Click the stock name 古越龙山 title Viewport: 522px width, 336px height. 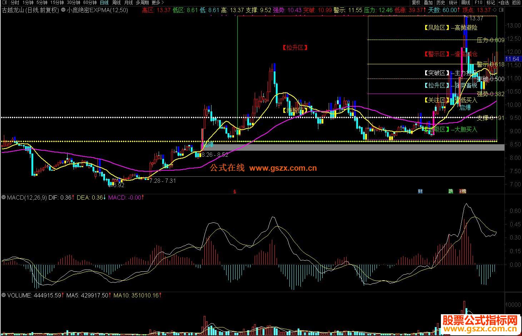point(13,10)
